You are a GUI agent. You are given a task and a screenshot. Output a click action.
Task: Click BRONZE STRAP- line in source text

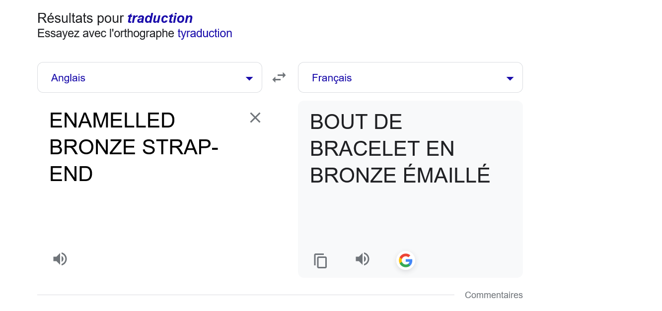(x=134, y=147)
